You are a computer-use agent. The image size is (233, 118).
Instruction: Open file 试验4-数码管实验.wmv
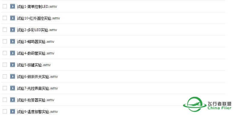36,53
